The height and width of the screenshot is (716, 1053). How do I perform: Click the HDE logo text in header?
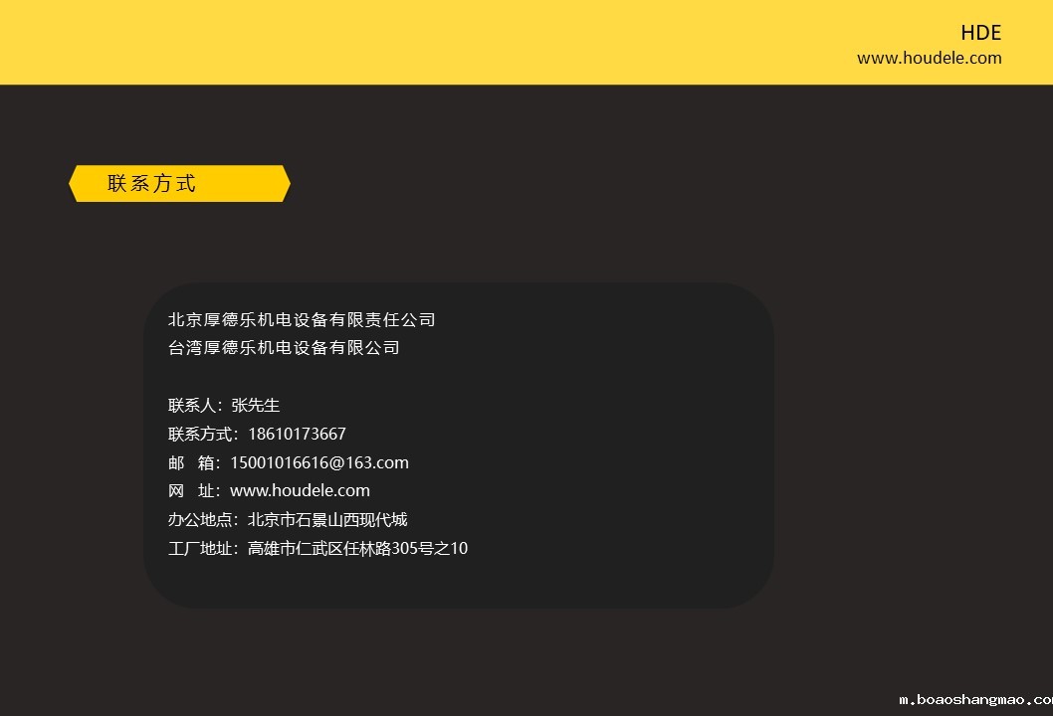pos(980,33)
